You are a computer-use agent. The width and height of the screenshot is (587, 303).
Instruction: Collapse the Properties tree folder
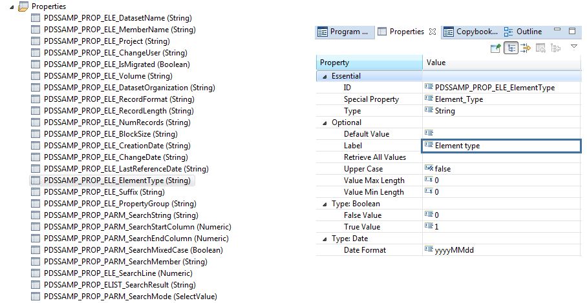pyautogui.click(x=14, y=6)
